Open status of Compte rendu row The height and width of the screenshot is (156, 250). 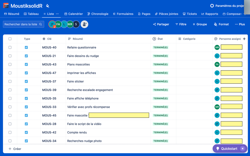161,132
